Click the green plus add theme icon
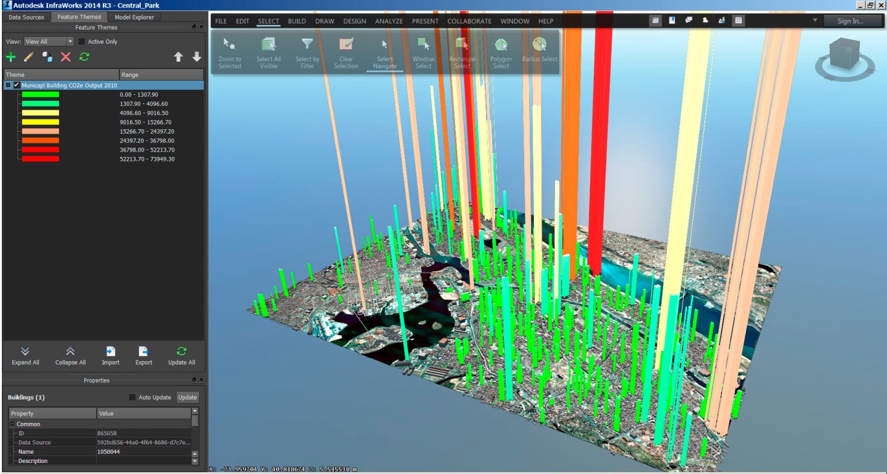 coord(10,57)
